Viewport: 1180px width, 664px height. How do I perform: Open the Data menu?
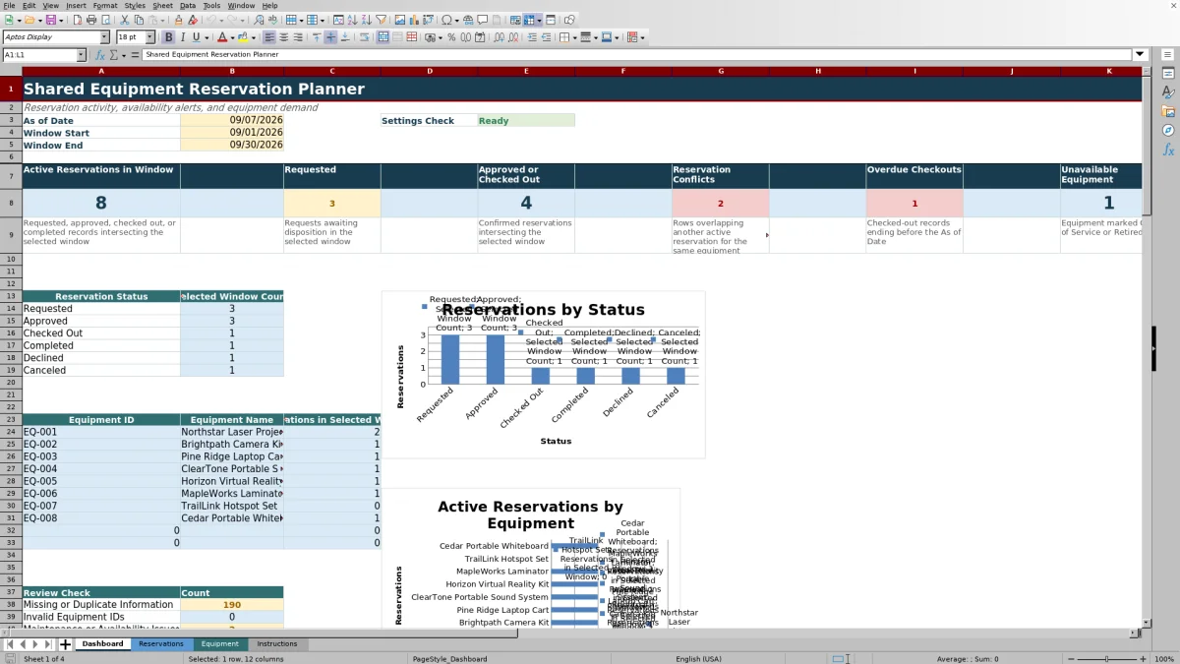point(187,6)
